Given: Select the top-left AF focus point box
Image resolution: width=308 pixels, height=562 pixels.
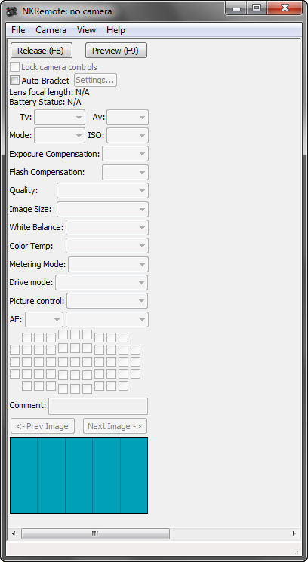Looking at the screenshot, I should click(x=27, y=338).
